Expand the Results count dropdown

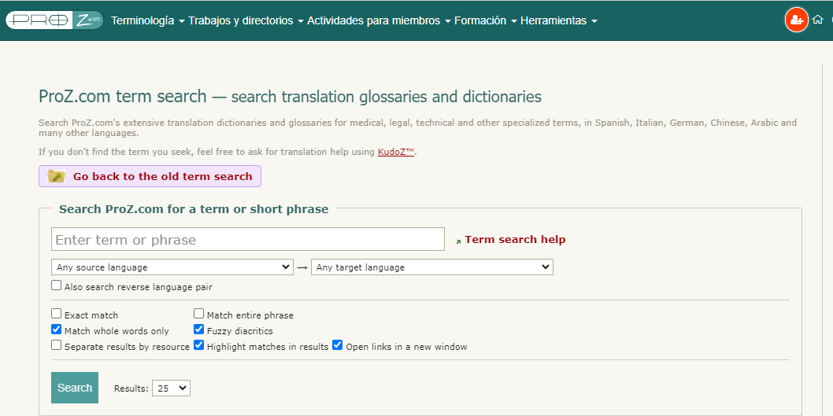[x=171, y=388]
